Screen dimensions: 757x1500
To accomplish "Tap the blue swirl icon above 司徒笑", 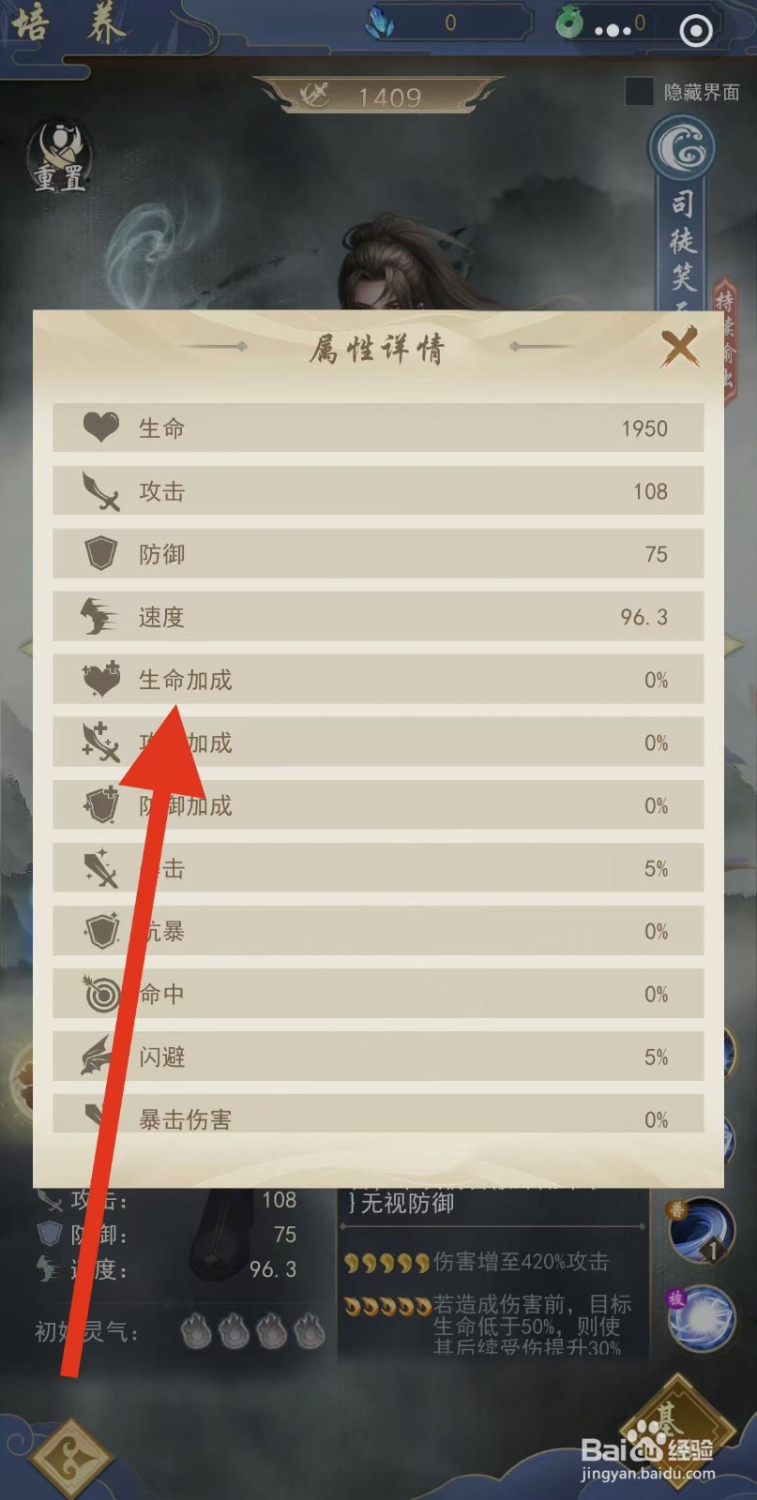I will point(682,148).
